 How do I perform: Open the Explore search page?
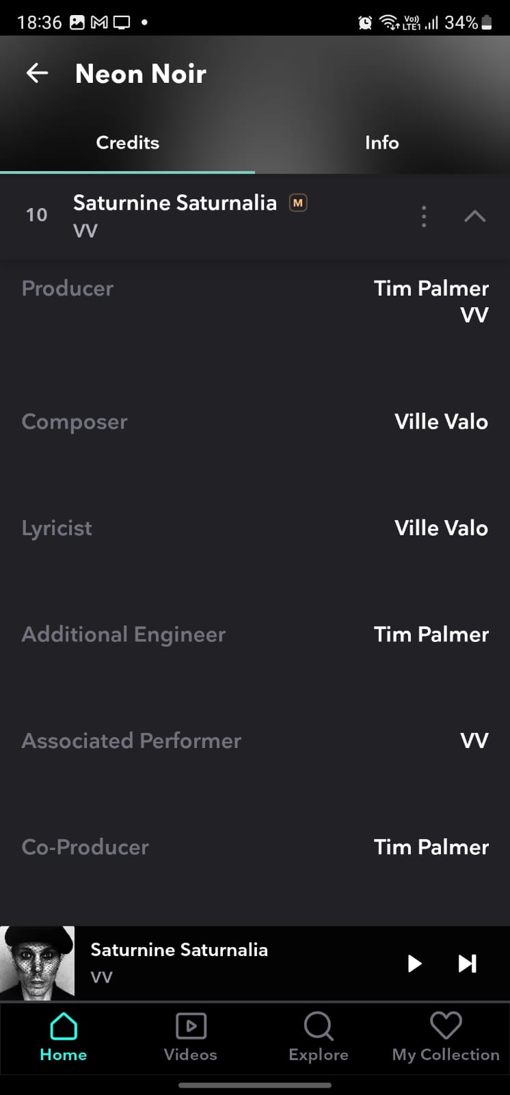tap(319, 1037)
